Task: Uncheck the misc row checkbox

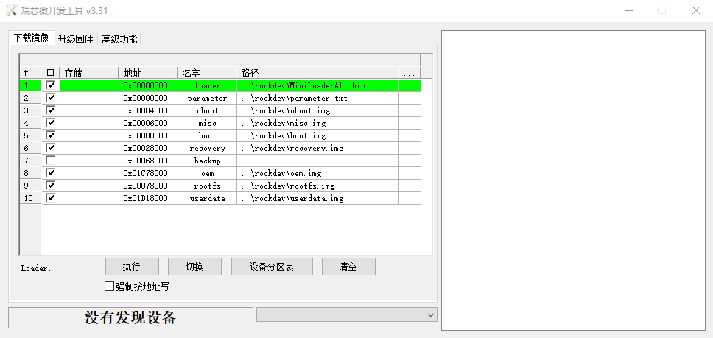Action: (x=51, y=123)
